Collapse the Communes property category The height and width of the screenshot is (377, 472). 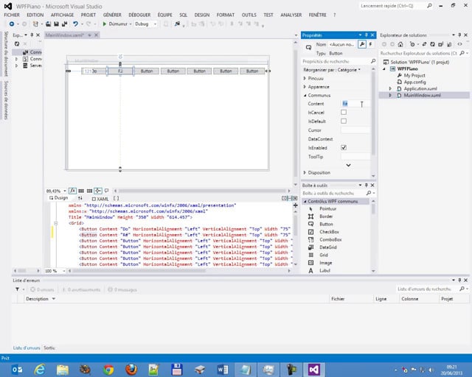pyautogui.click(x=305, y=95)
